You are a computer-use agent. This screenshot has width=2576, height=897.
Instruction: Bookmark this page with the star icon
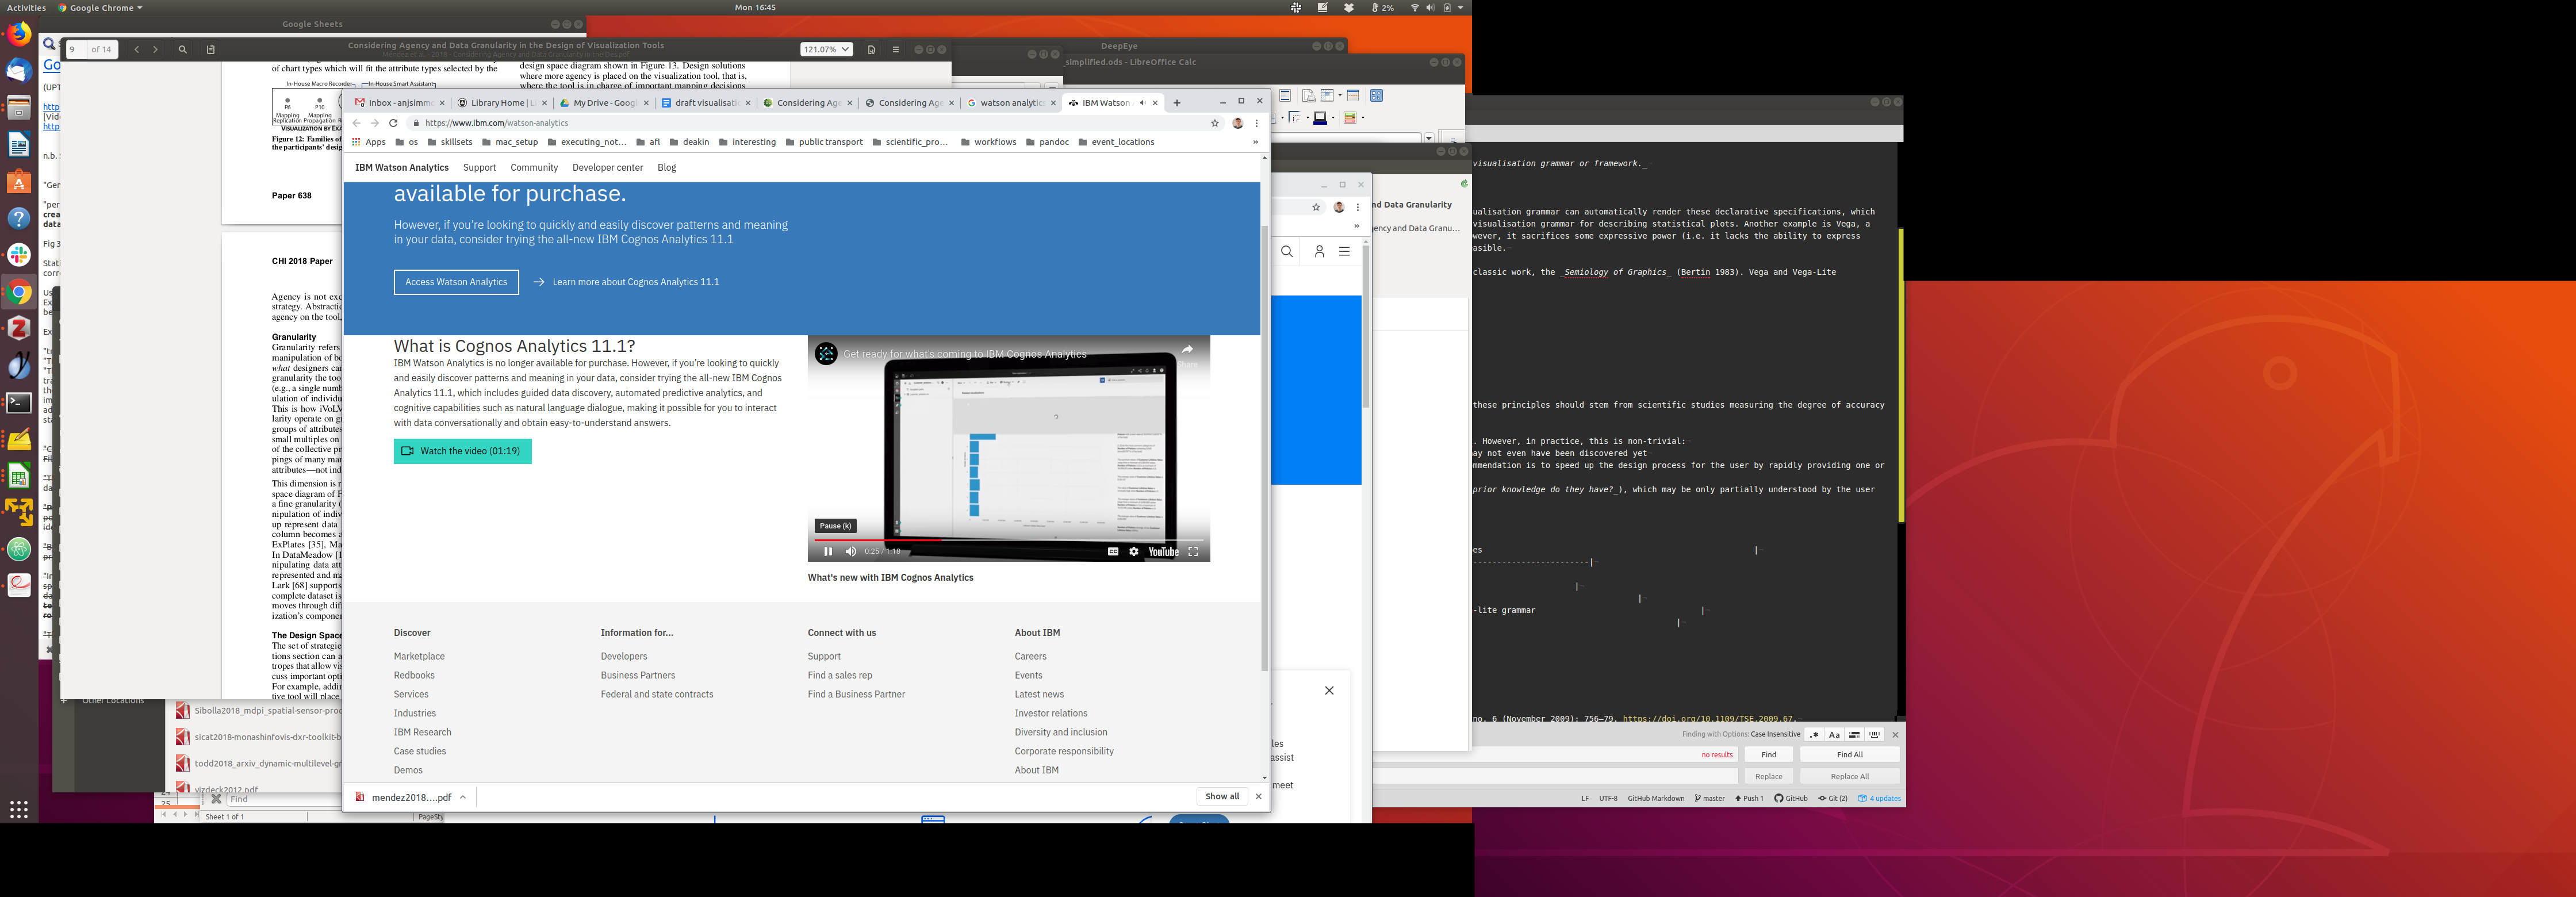[x=1215, y=123]
